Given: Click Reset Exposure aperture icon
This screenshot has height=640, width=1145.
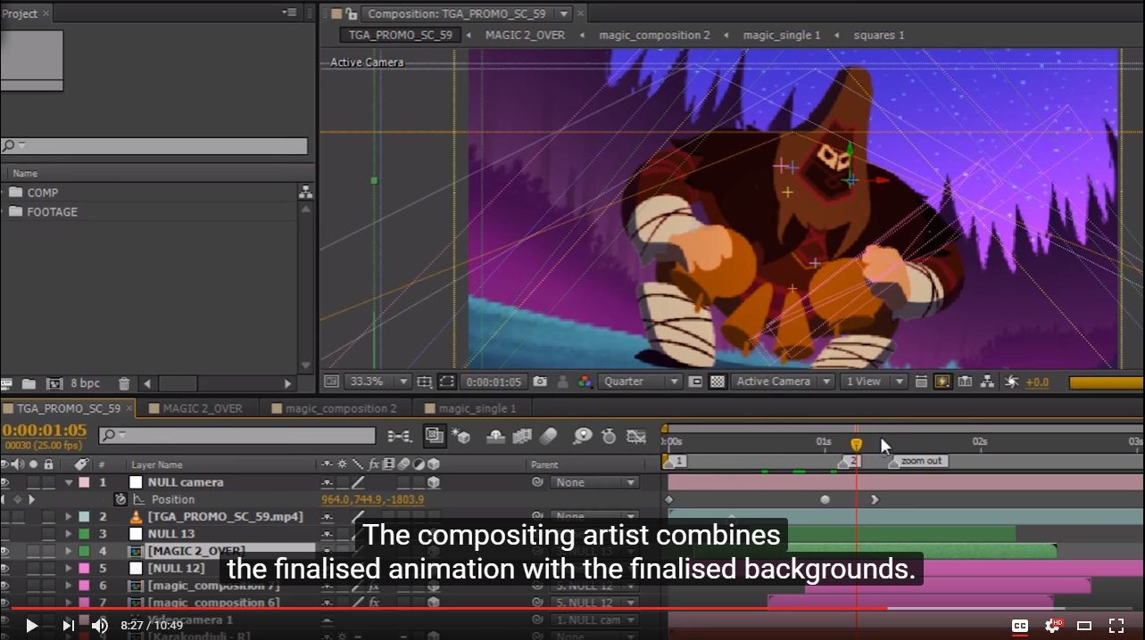Looking at the screenshot, I should [1011, 382].
